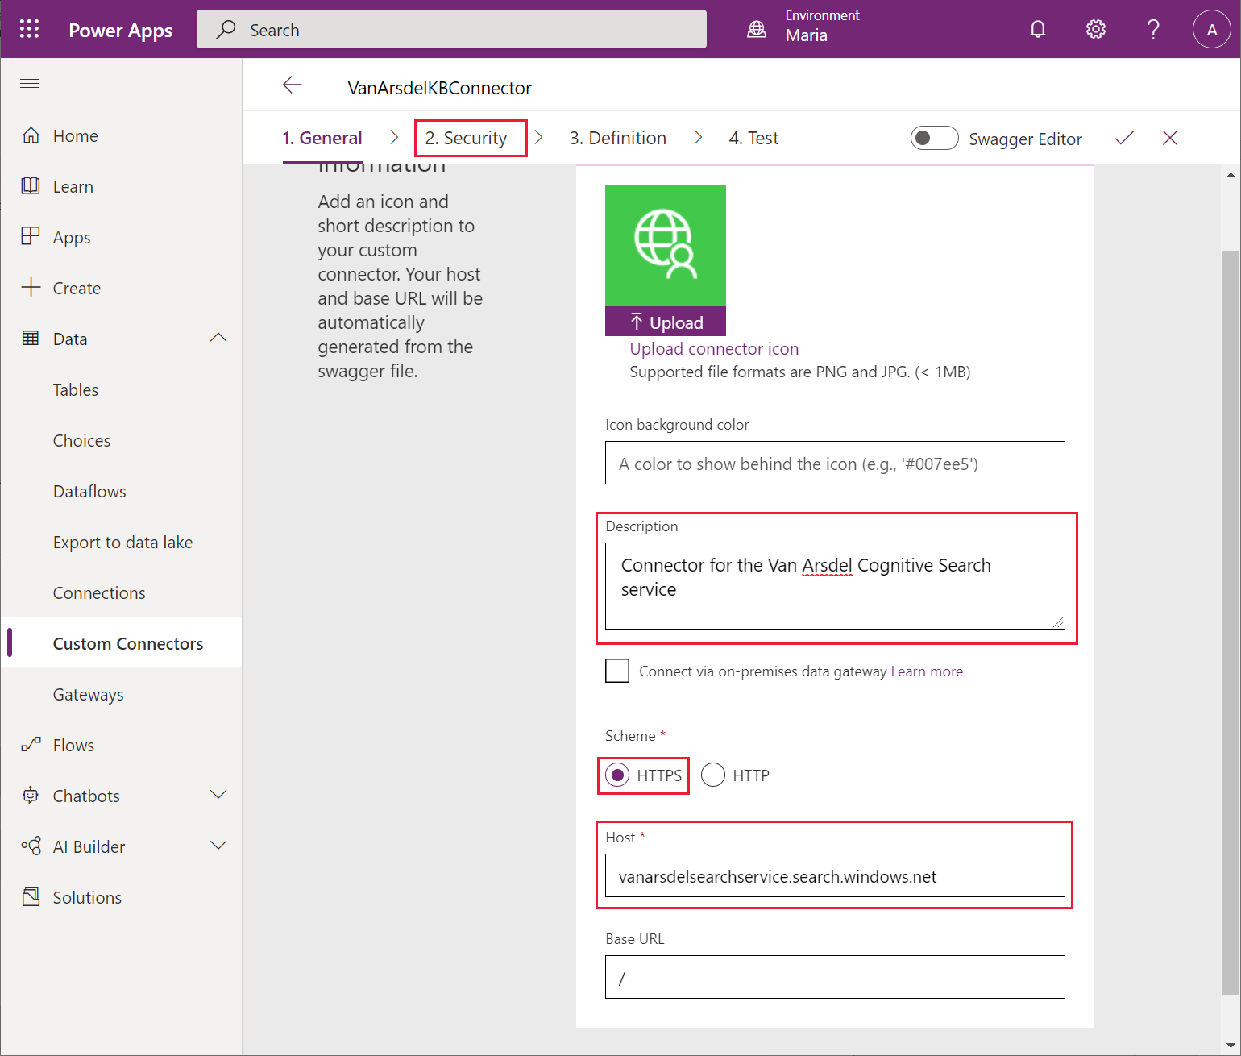
Task: Click the scrollbar down arrow
Action: pyautogui.click(x=1231, y=1046)
